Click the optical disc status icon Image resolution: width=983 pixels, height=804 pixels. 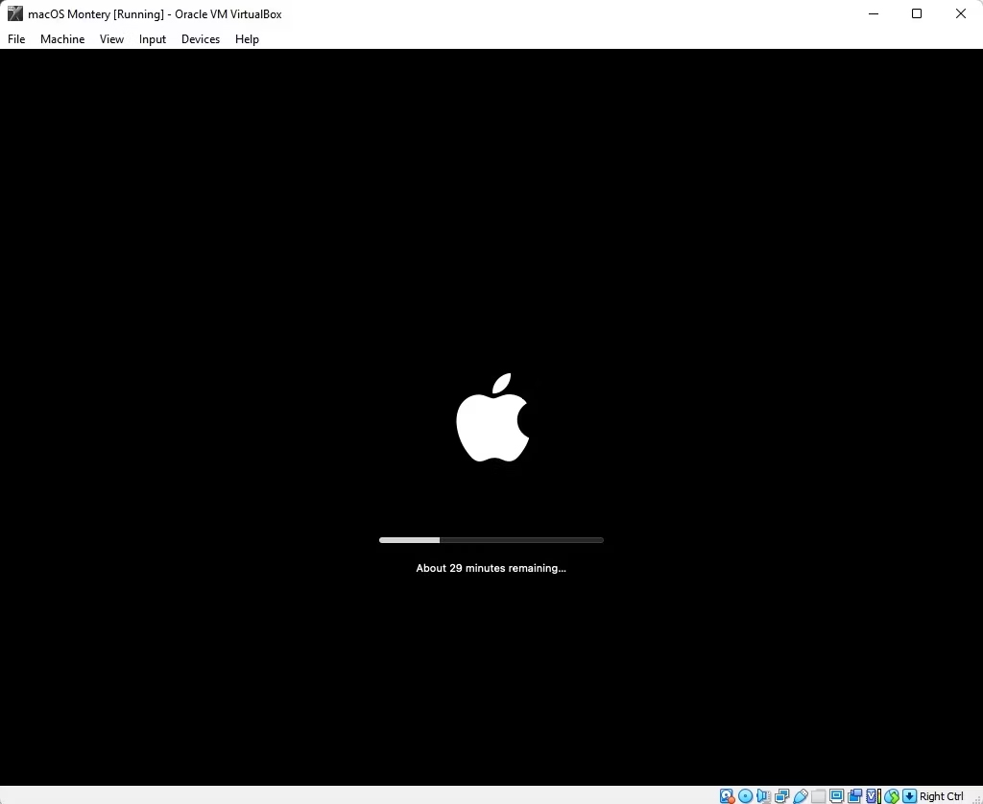click(x=745, y=796)
